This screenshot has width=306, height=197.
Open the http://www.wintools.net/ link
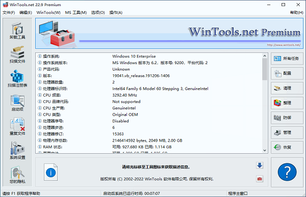(284, 45)
